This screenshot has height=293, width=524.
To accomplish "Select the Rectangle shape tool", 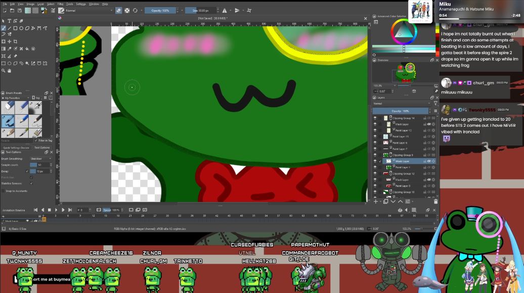I will (15, 28).
